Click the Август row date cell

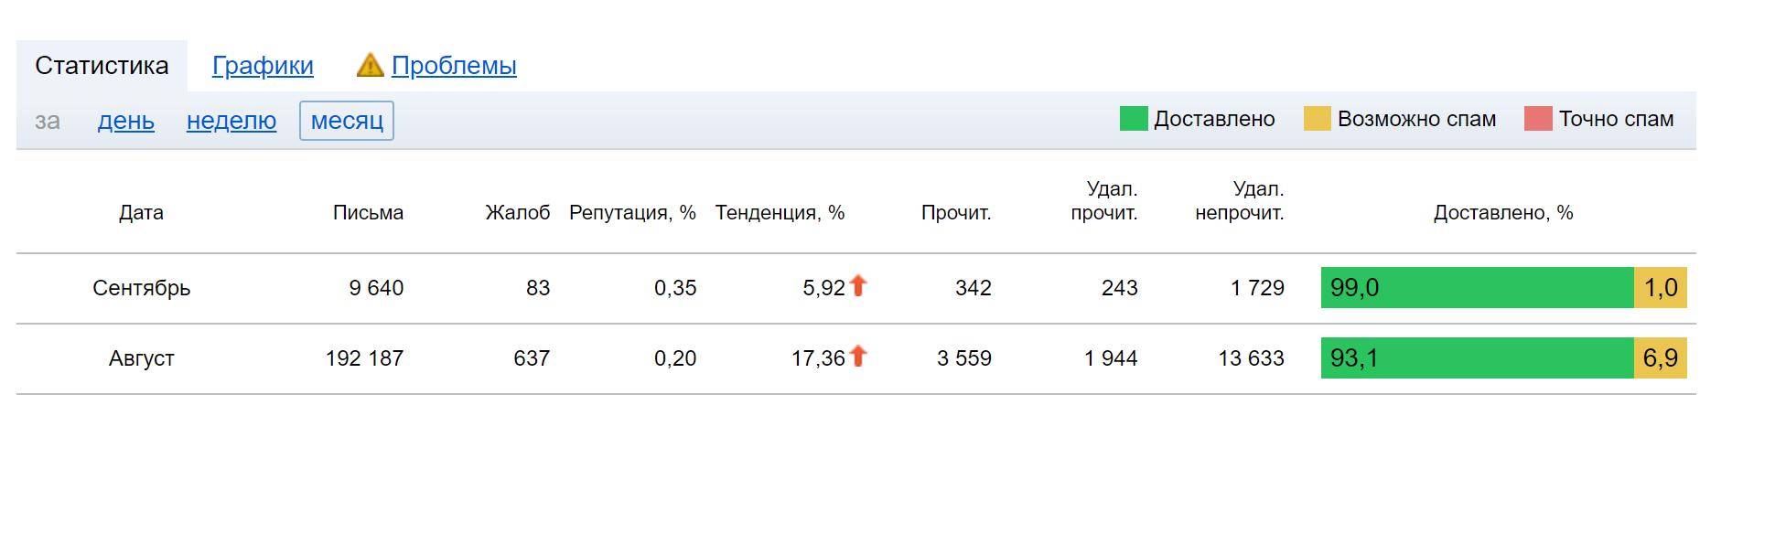[x=142, y=358]
